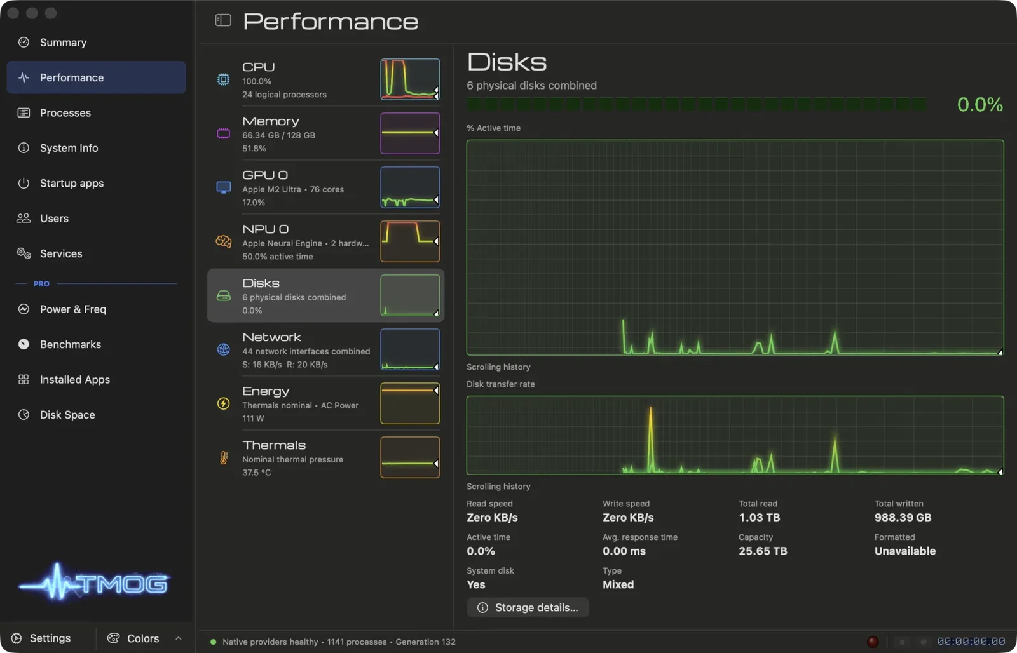1017x653 pixels.
Task: Open the Power & Freq page
Action: [96, 309]
